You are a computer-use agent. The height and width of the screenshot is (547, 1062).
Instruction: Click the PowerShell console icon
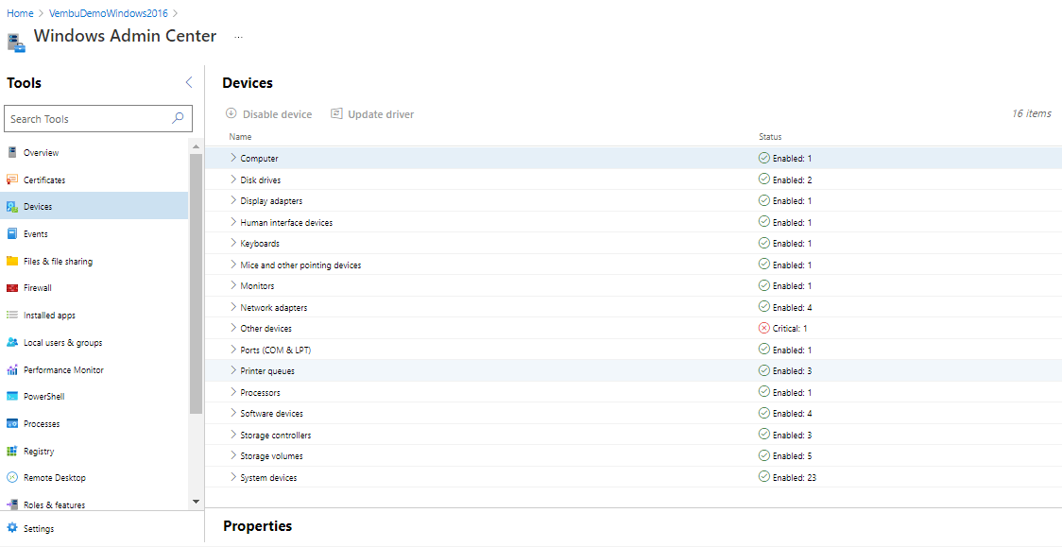click(x=11, y=396)
